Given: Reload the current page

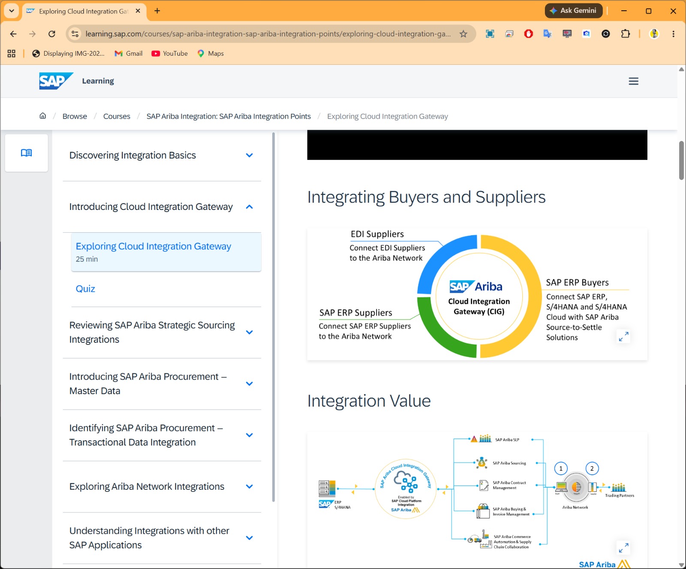Looking at the screenshot, I should tap(52, 34).
